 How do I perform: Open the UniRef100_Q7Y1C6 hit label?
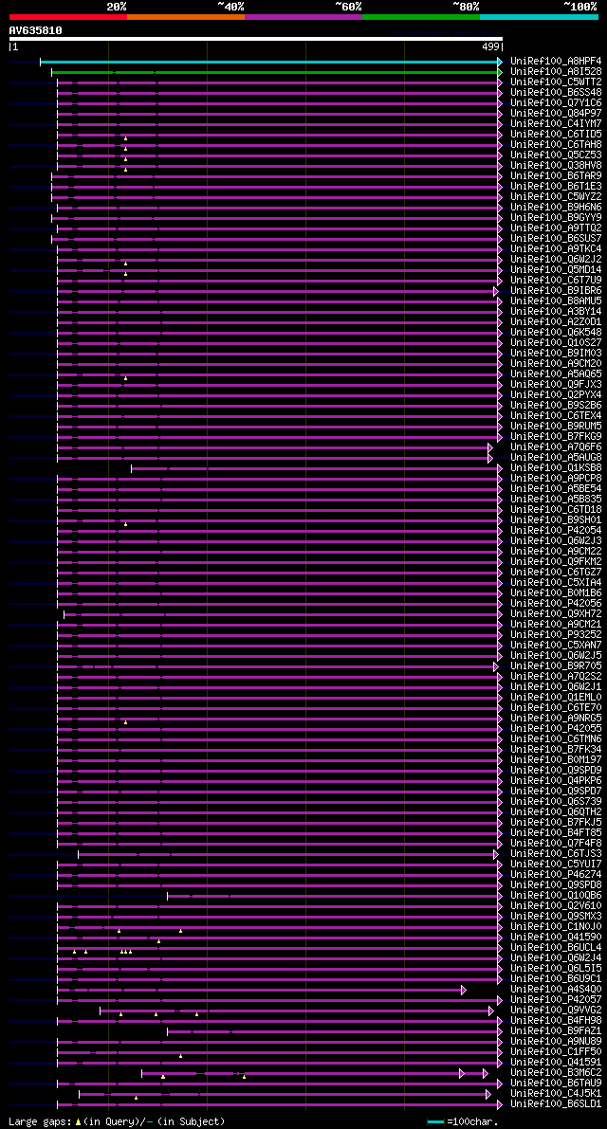(x=556, y=103)
